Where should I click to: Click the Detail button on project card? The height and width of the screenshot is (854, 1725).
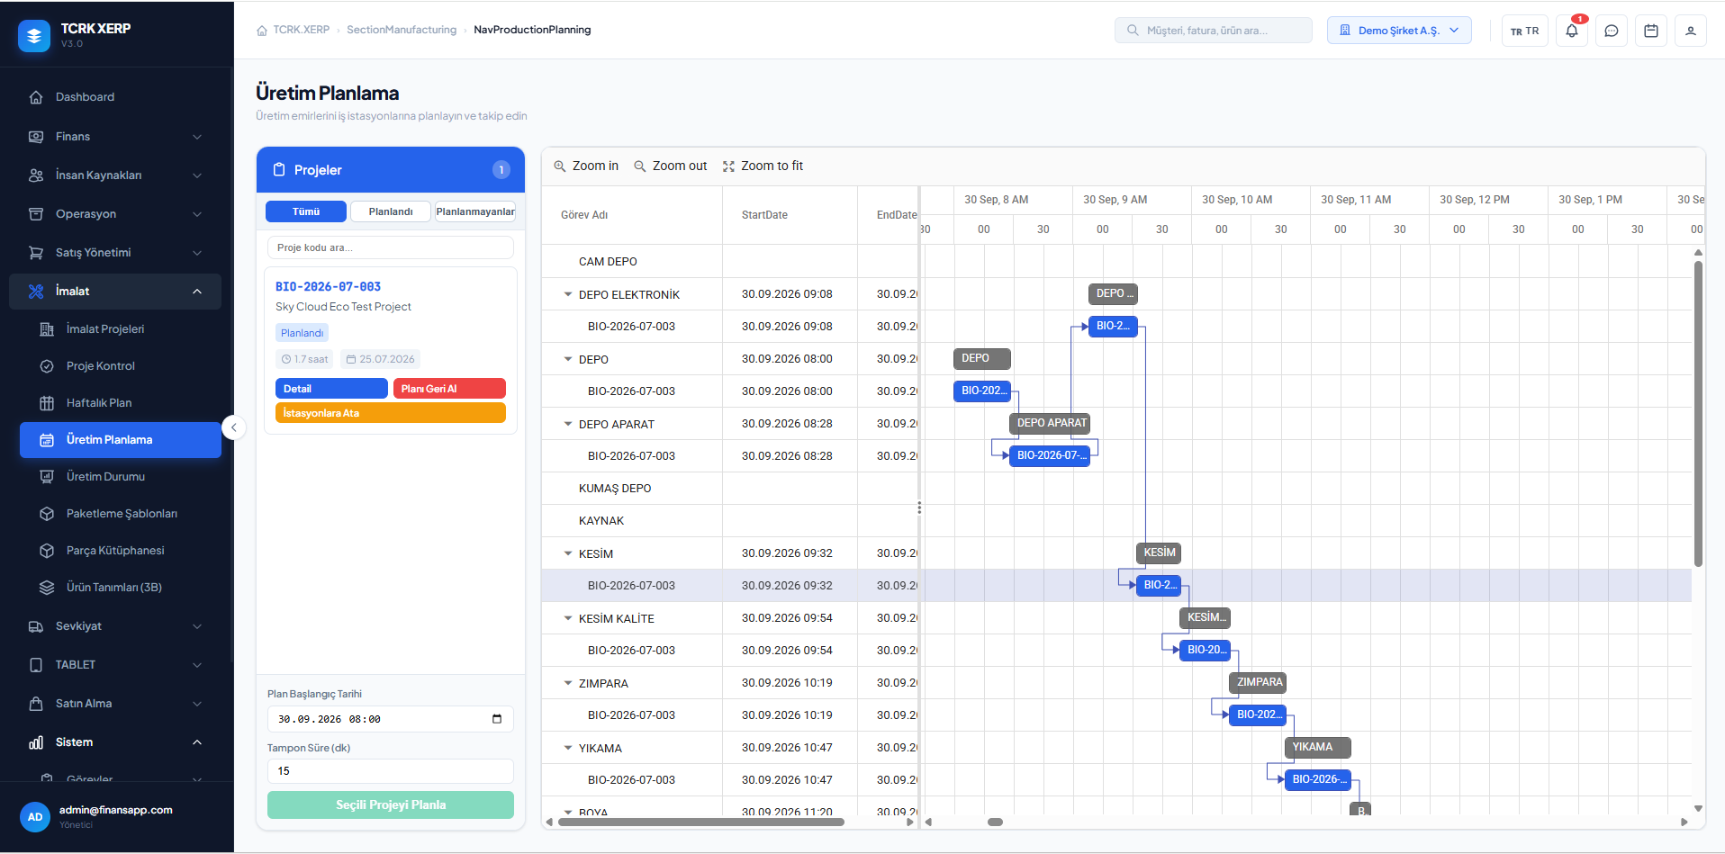pos(331,389)
